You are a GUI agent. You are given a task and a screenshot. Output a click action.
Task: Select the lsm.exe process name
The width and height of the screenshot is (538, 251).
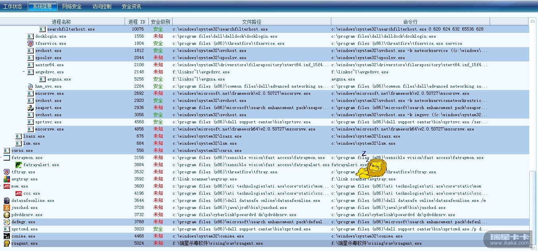(31, 143)
